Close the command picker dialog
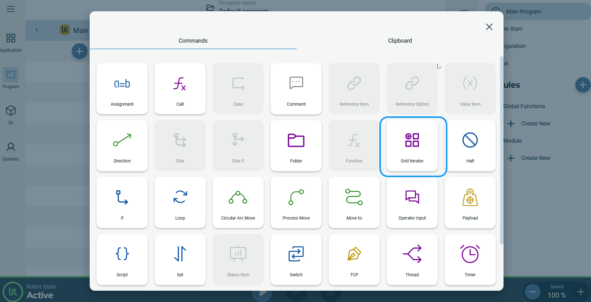The width and height of the screenshot is (591, 302). (x=489, y=27)
